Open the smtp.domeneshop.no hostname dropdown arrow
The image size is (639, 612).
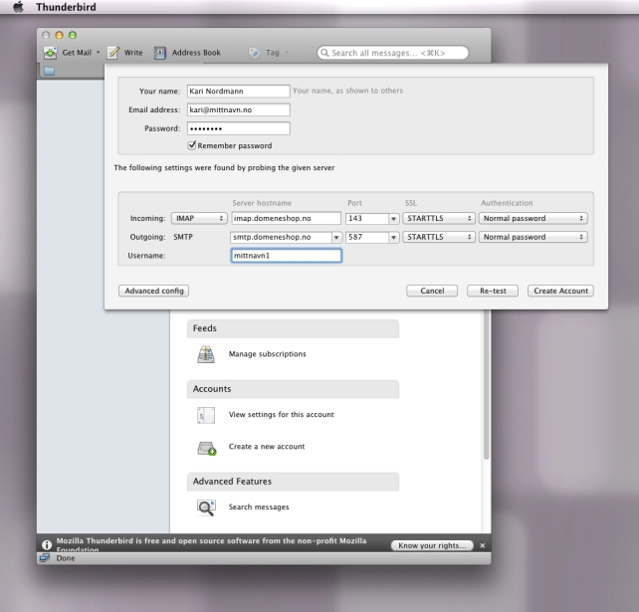(336, 237)
